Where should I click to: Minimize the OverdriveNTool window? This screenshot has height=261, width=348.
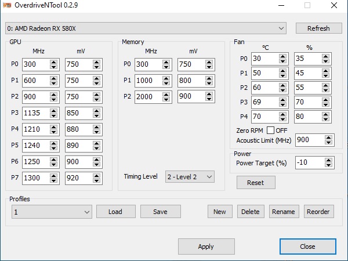click(x=281, y=5)
